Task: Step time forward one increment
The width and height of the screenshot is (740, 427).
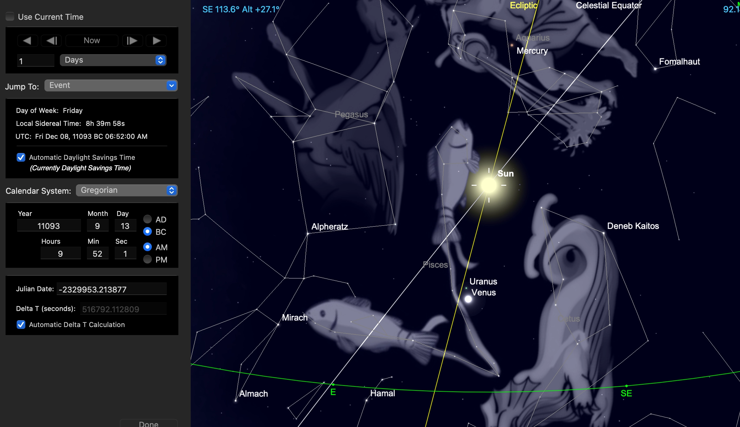Action: [x=132, y=41]
